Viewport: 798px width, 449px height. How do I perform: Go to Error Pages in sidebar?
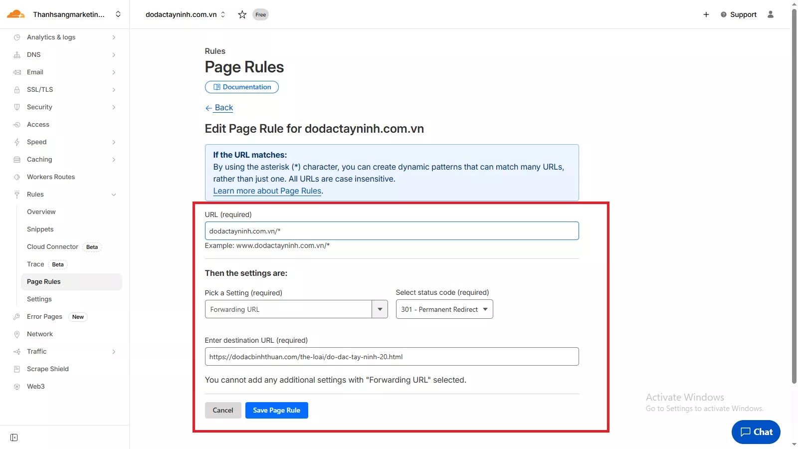coord(44,317)
